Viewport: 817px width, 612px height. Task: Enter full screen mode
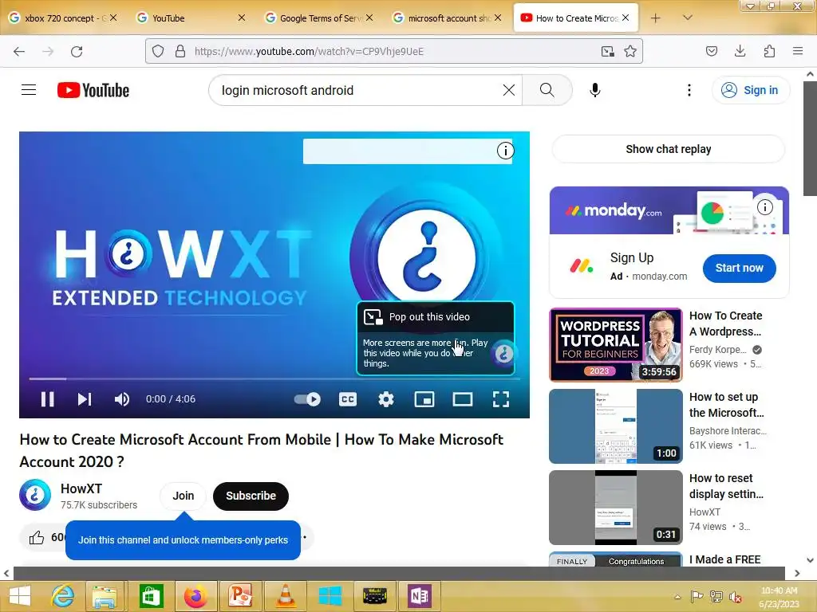501,399
